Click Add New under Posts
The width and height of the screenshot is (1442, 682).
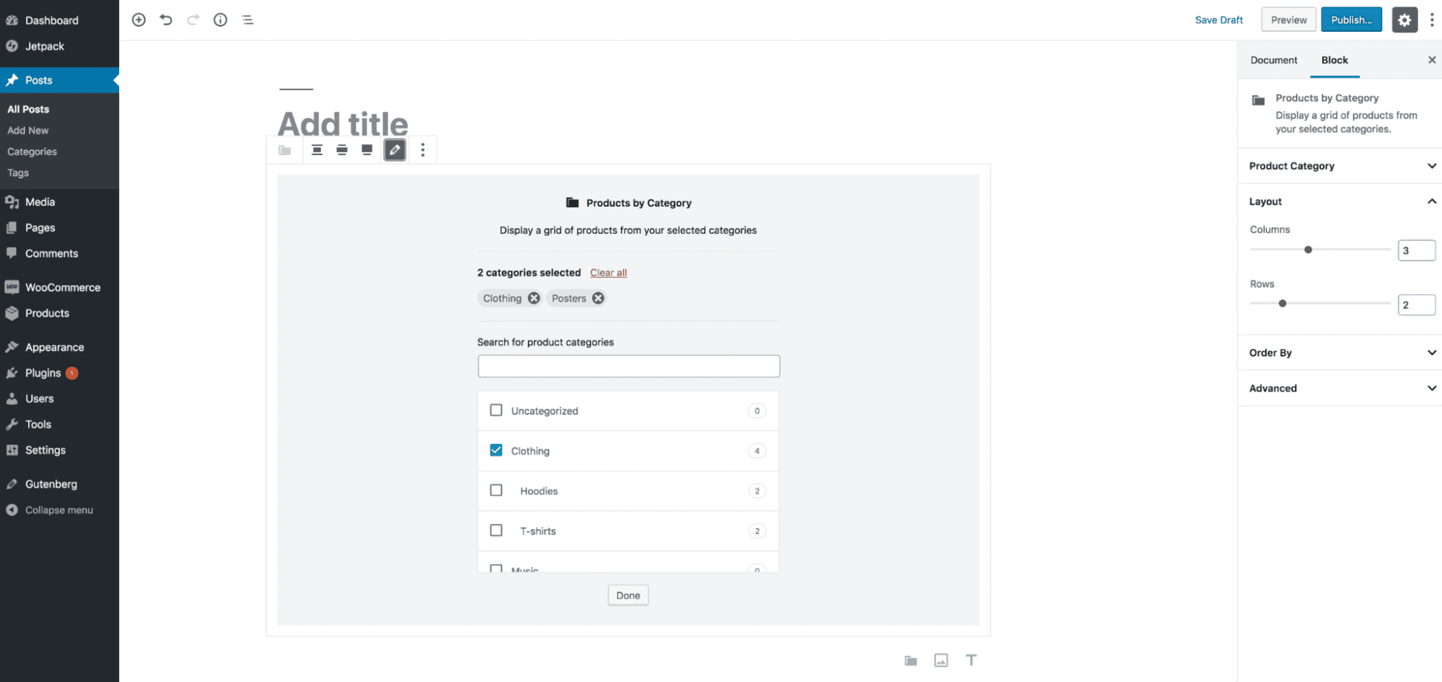point(28,131)
